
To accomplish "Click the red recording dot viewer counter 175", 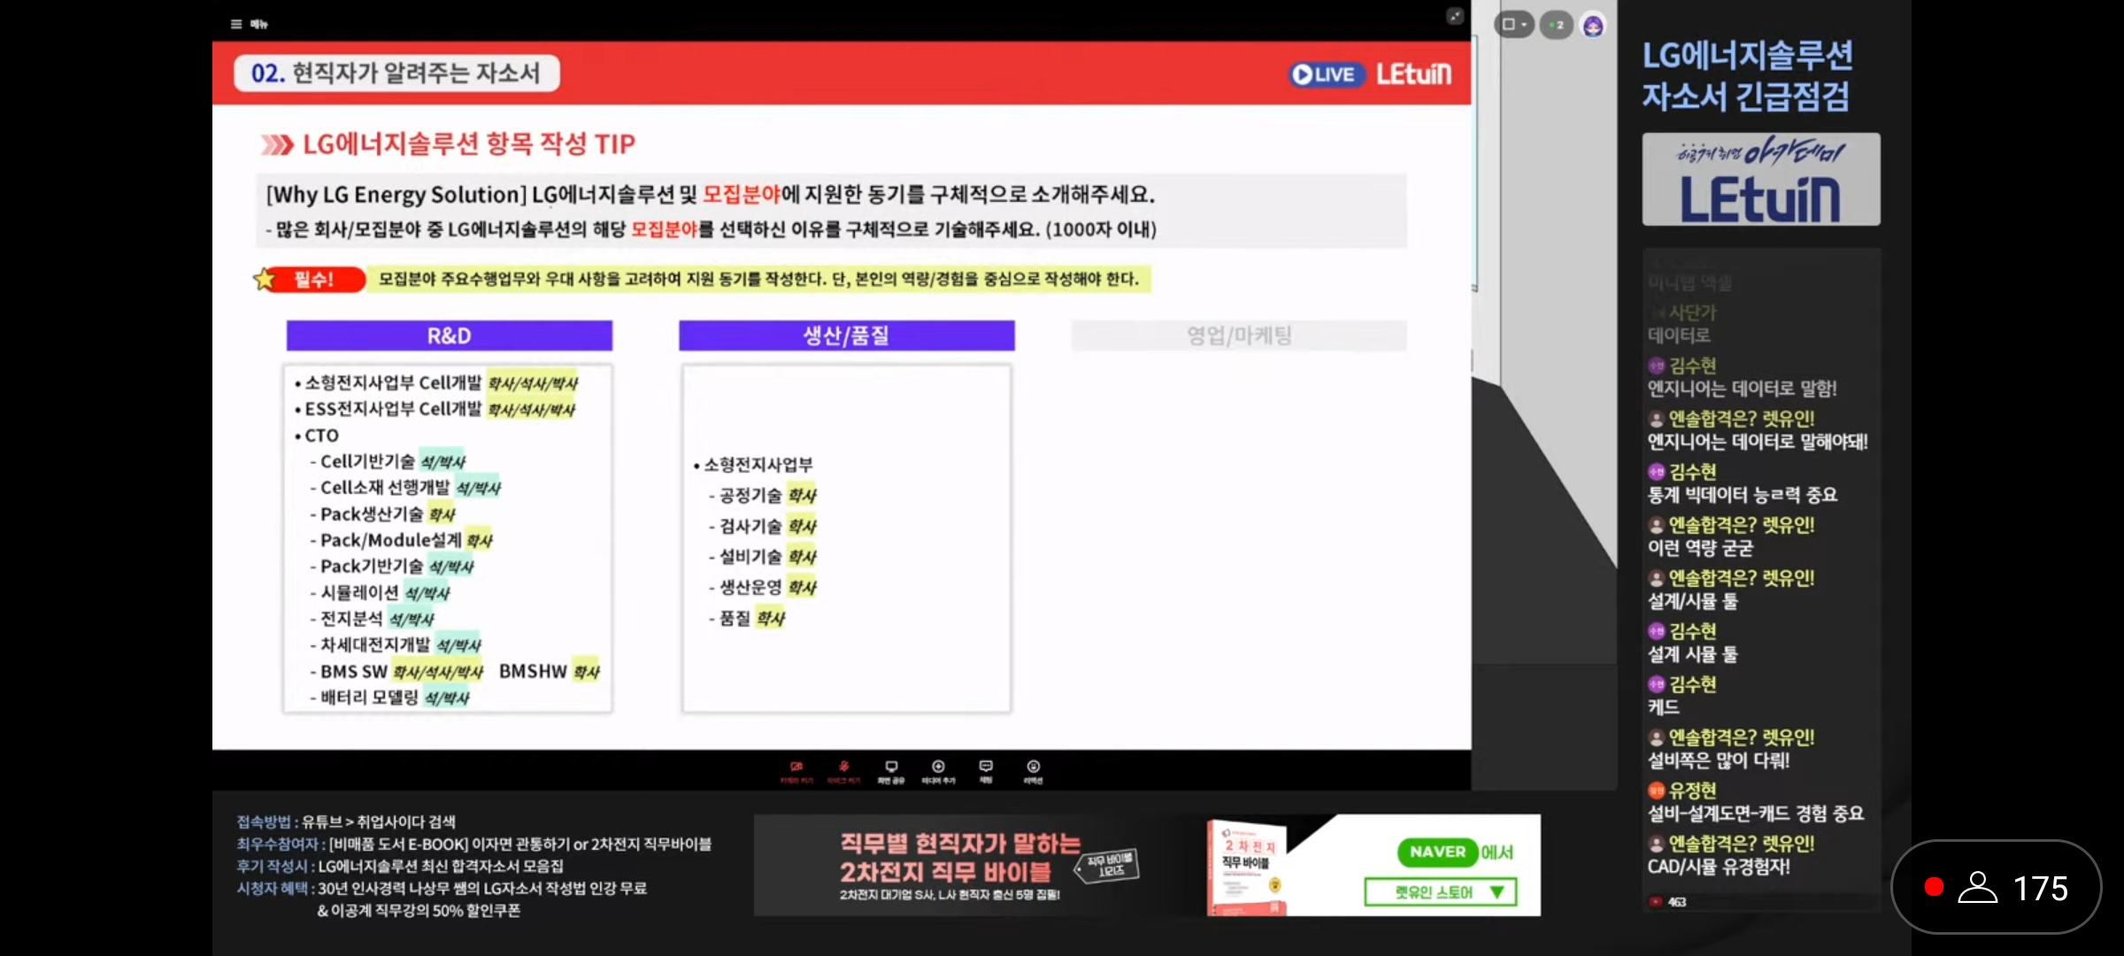I will [1997, 887].
